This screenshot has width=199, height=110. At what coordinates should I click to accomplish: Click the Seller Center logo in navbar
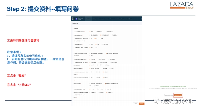[x=73, y=19]
